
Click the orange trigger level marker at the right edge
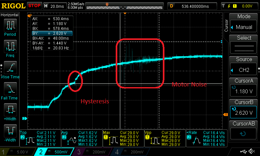[226, 114]
